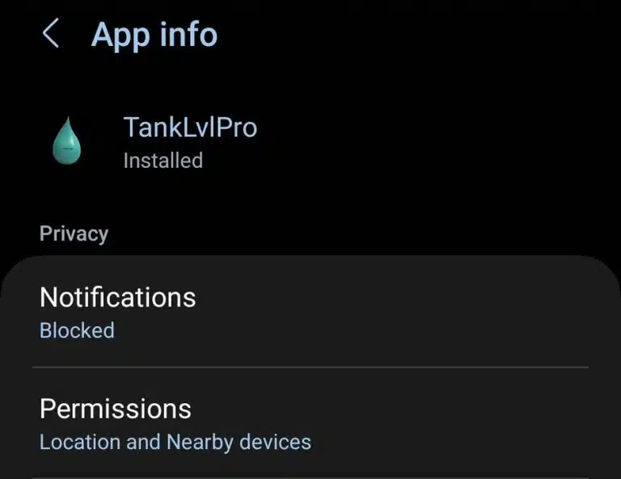This screenshot has width=621, height=479.
Task: Click the words Nearby devices in Permissions subtitle
Action: coord(239,442)
